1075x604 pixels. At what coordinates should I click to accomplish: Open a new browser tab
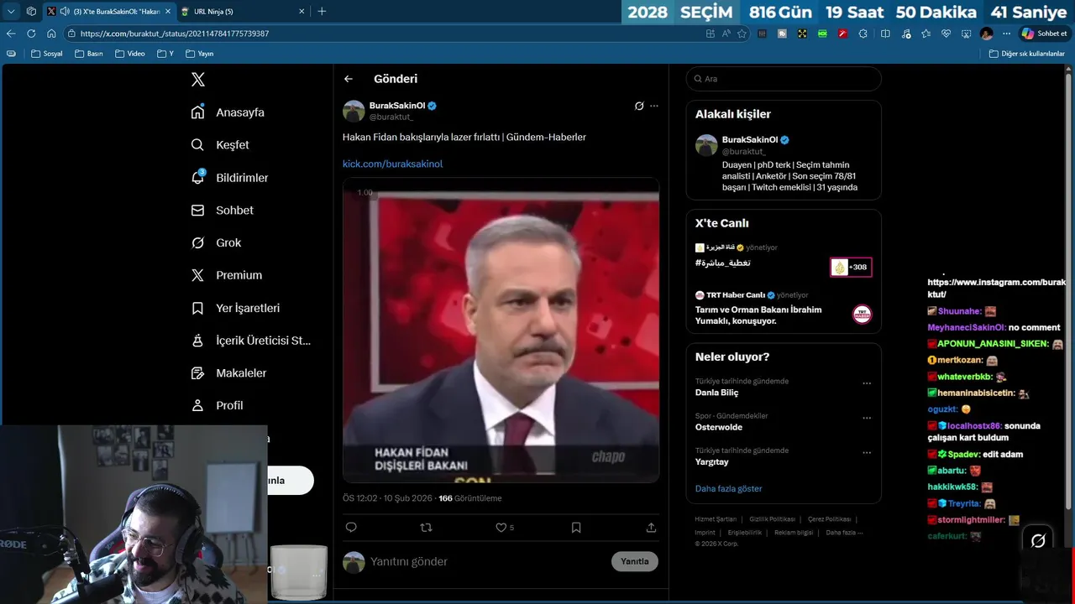click(x=322, y=12)
